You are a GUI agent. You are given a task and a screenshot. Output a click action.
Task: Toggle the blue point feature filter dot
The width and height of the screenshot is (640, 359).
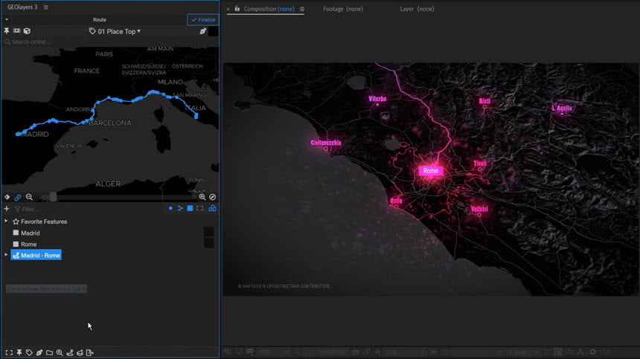click(170, 209)
